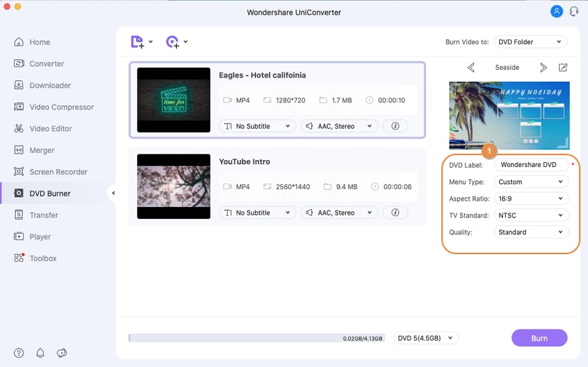This screenshot has height=367, width=588.
Task: Switch to previous DVD template arrow
Action: point(471,68)
